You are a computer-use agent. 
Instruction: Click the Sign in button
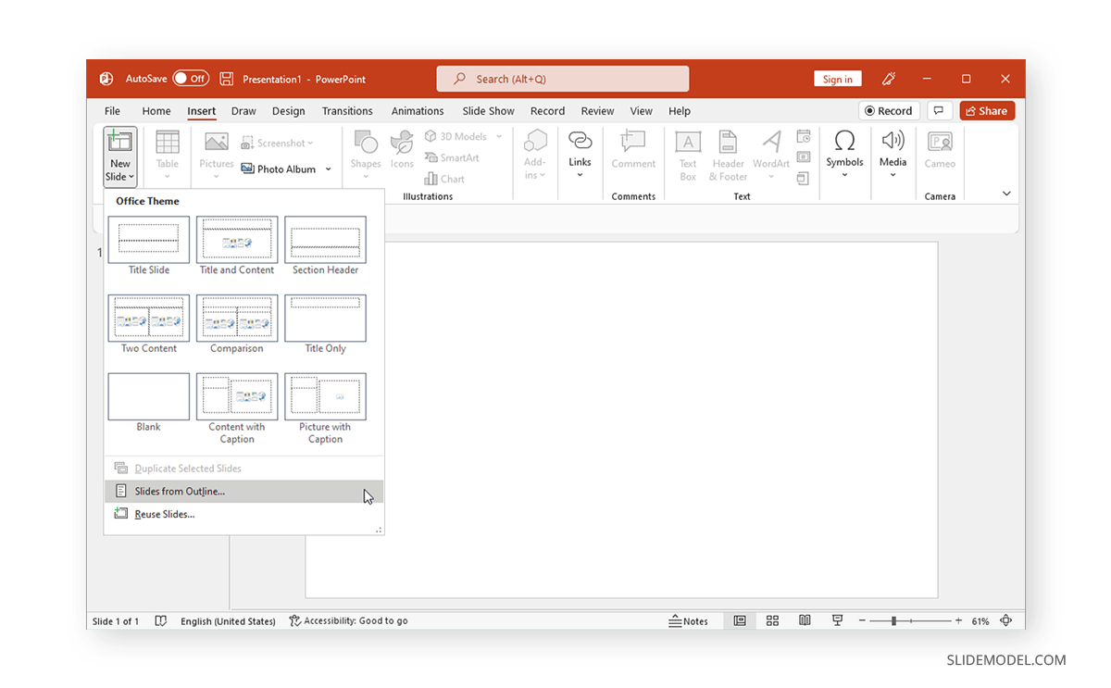[x=837, y=78]
